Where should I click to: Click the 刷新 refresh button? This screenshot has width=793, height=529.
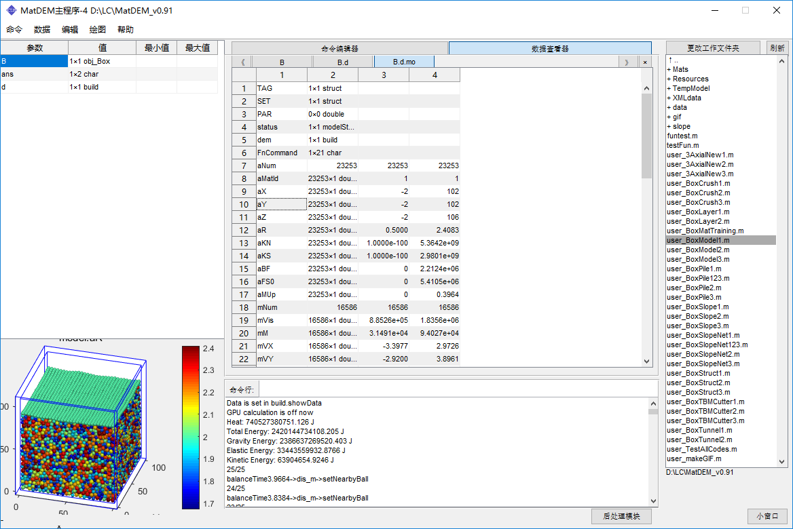click(777, 47)
